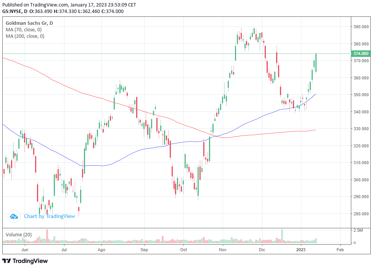Click the latest green candle near 374
Image resolution: width=373 pixels, height=268 pixels.
click(x=316, y=63)
